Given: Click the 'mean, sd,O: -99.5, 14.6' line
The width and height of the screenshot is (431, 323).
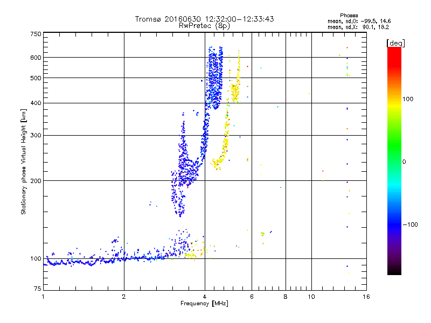Looking at the screenshot, I should (359, 21).
